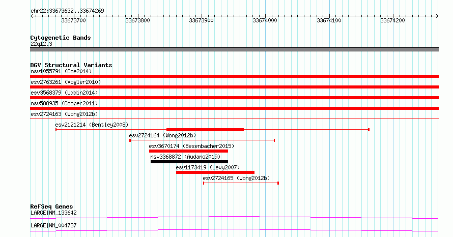Click the right arrowhead of the coordinate ruler
This screenshot has width=453, height=237.
(x=437, y=16)
